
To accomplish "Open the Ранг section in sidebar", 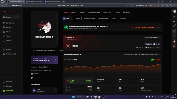I will pyautogui.click(x=6, y=32).
